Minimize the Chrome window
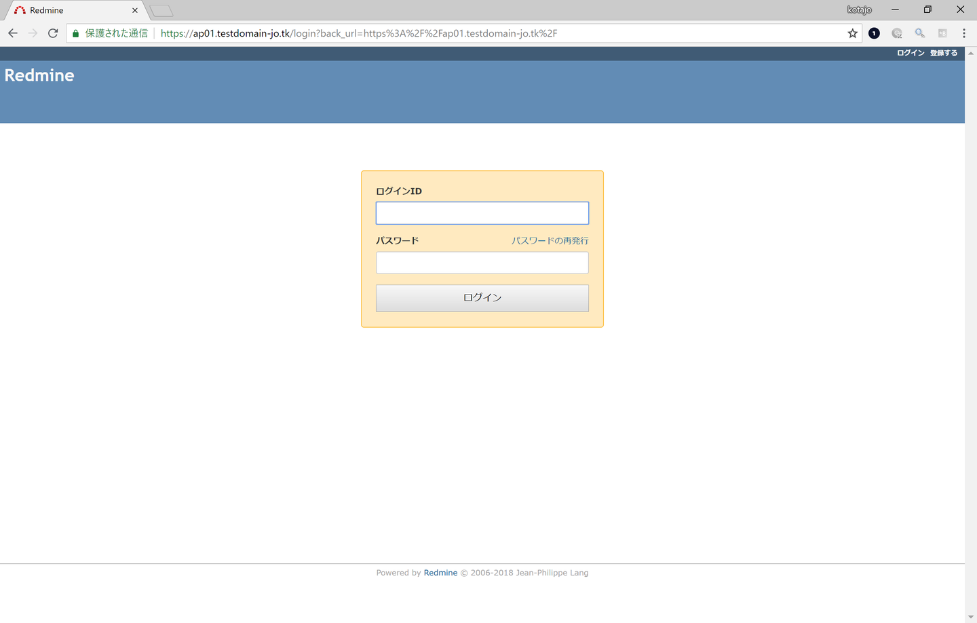 (895, 10)
